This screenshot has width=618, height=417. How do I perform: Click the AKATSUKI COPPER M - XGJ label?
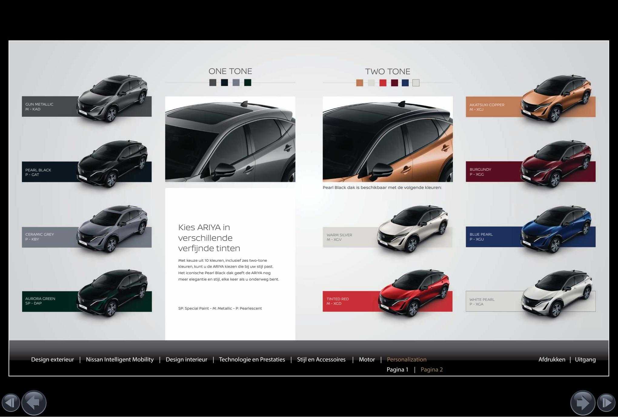coord(487,107)
